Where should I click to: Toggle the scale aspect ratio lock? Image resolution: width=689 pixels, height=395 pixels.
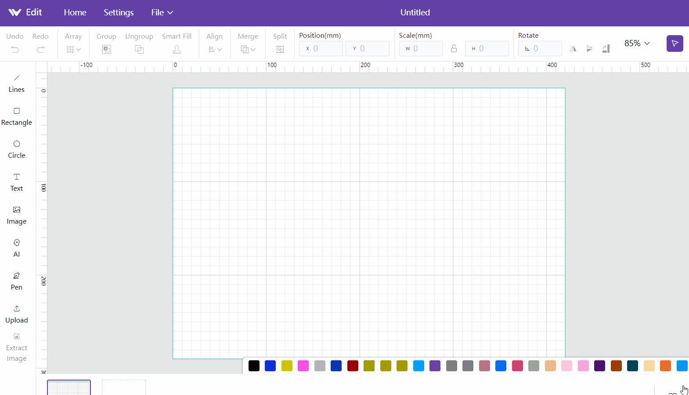[454, 48]
